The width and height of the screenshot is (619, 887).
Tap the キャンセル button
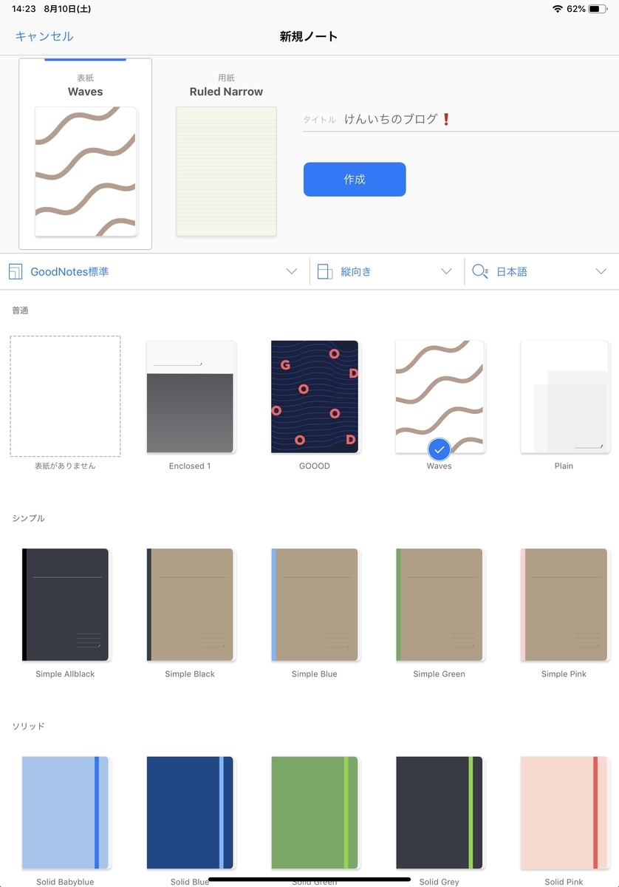[44, 36]
